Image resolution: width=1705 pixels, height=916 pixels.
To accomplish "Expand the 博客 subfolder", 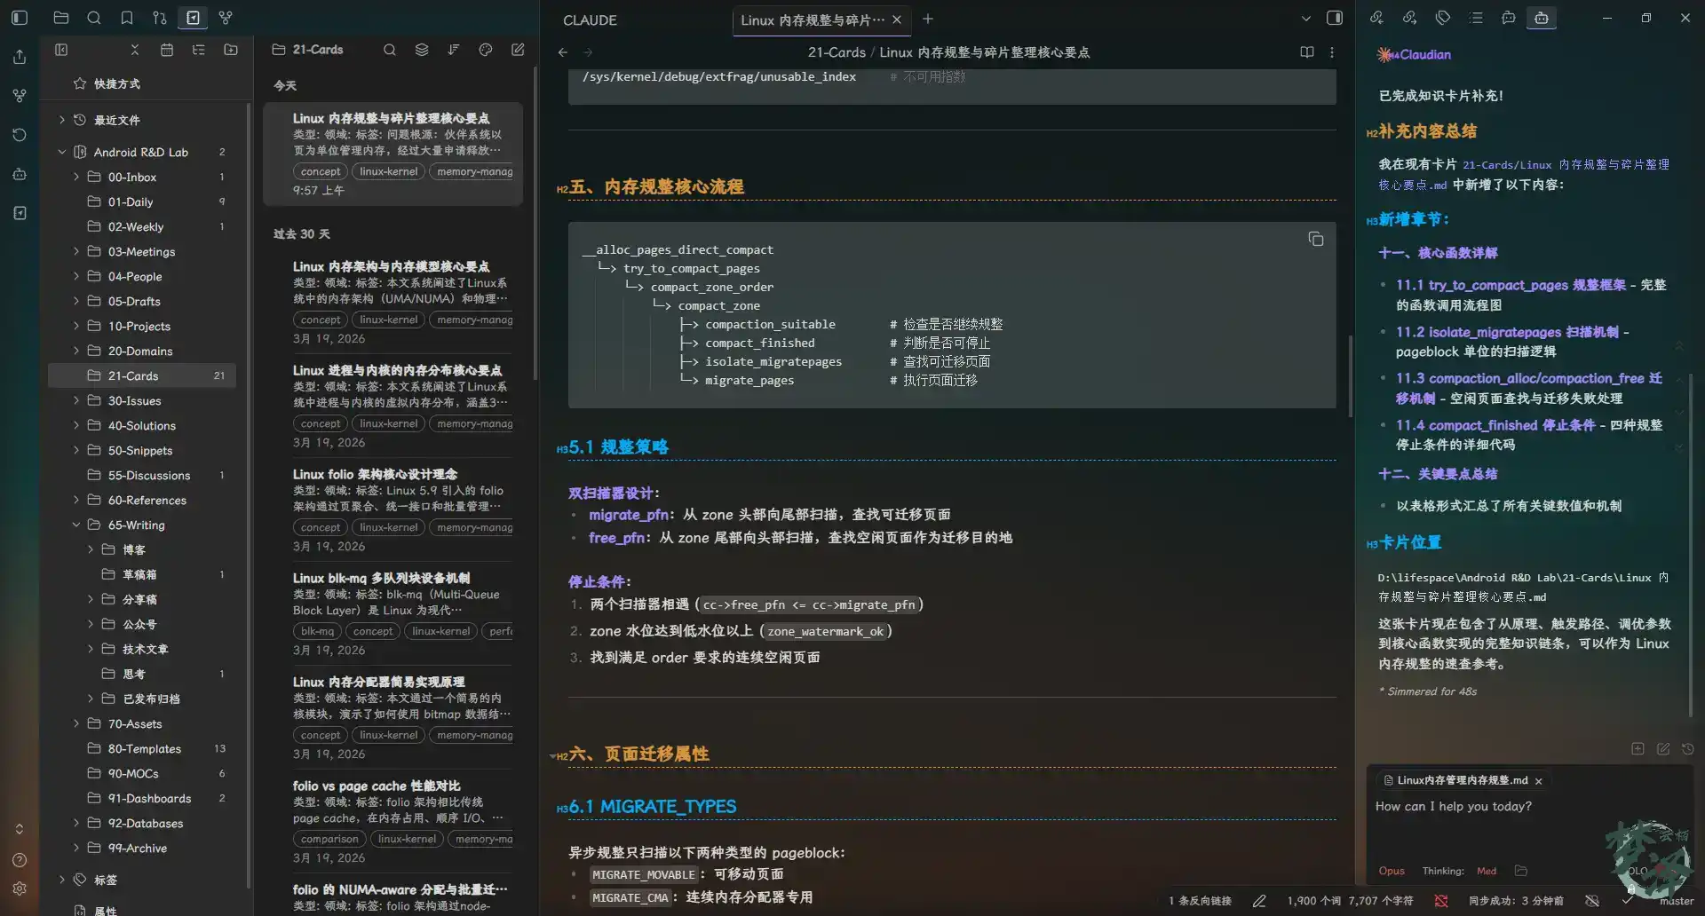I will [91, 549].
